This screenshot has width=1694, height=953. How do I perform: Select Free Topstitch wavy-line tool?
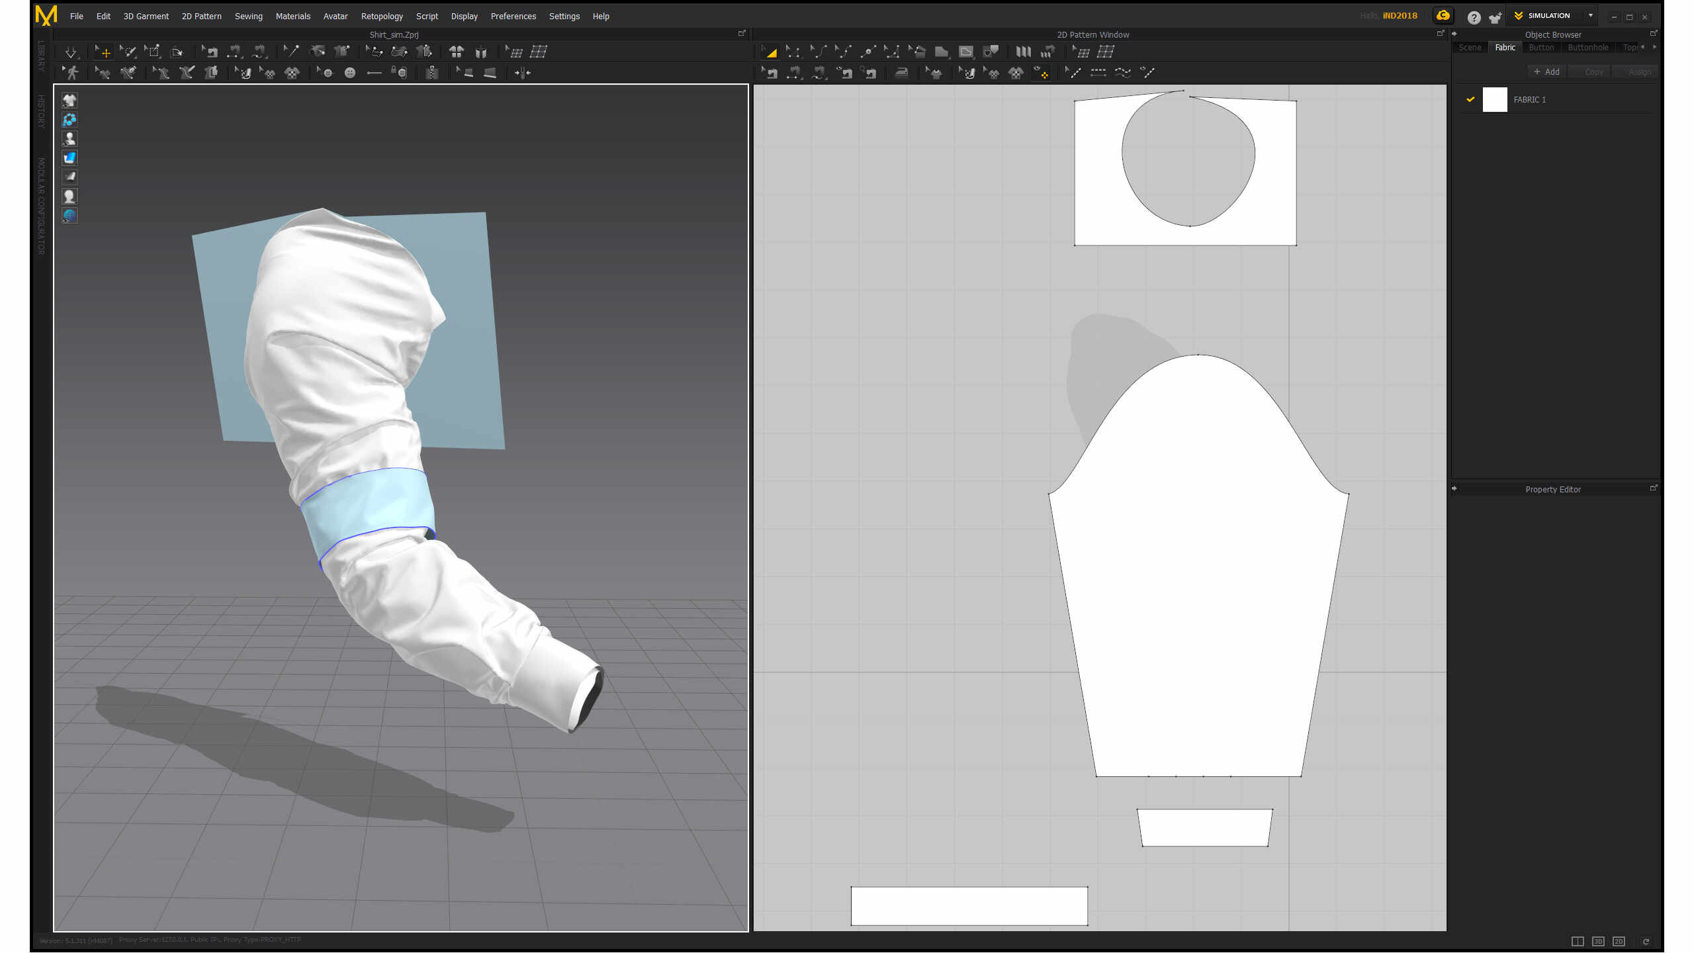[x=1123, y=73]
